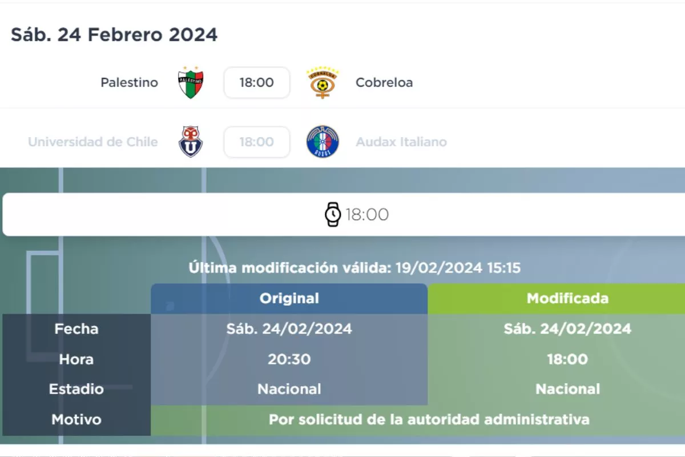Click the Fecha row label

point(76,329)
